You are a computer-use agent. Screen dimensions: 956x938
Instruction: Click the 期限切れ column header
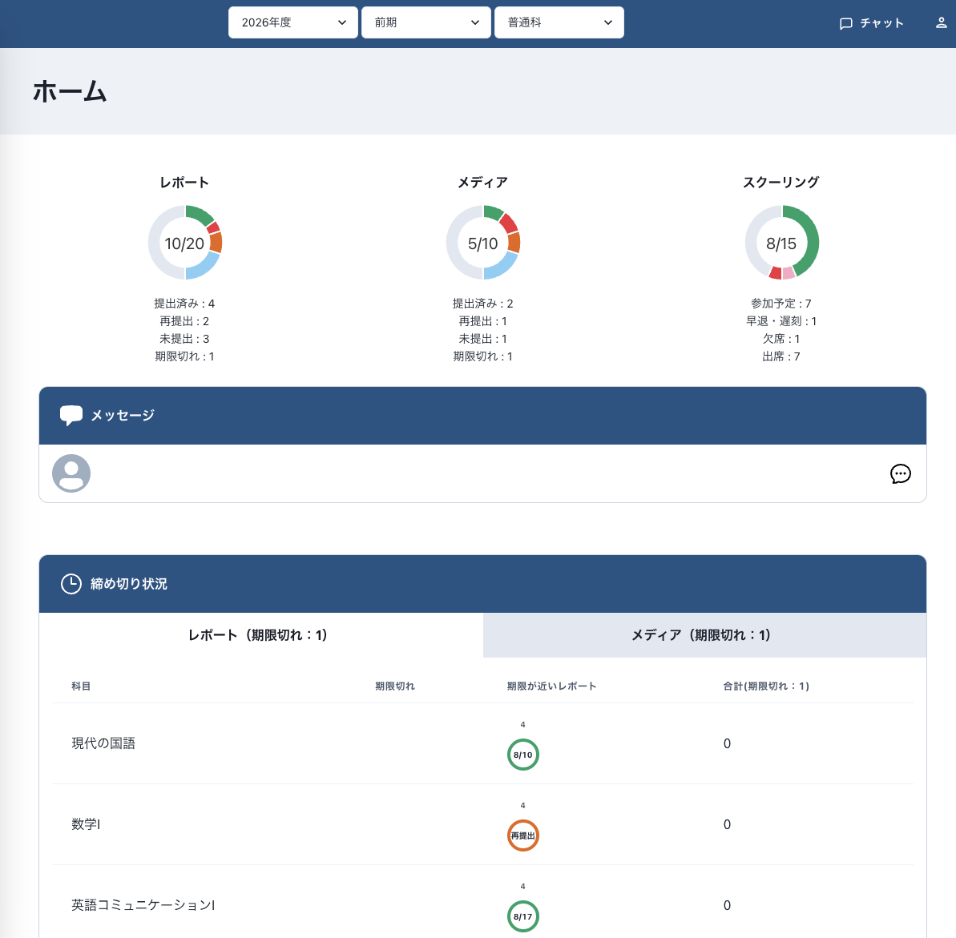[x=394, y=686]
